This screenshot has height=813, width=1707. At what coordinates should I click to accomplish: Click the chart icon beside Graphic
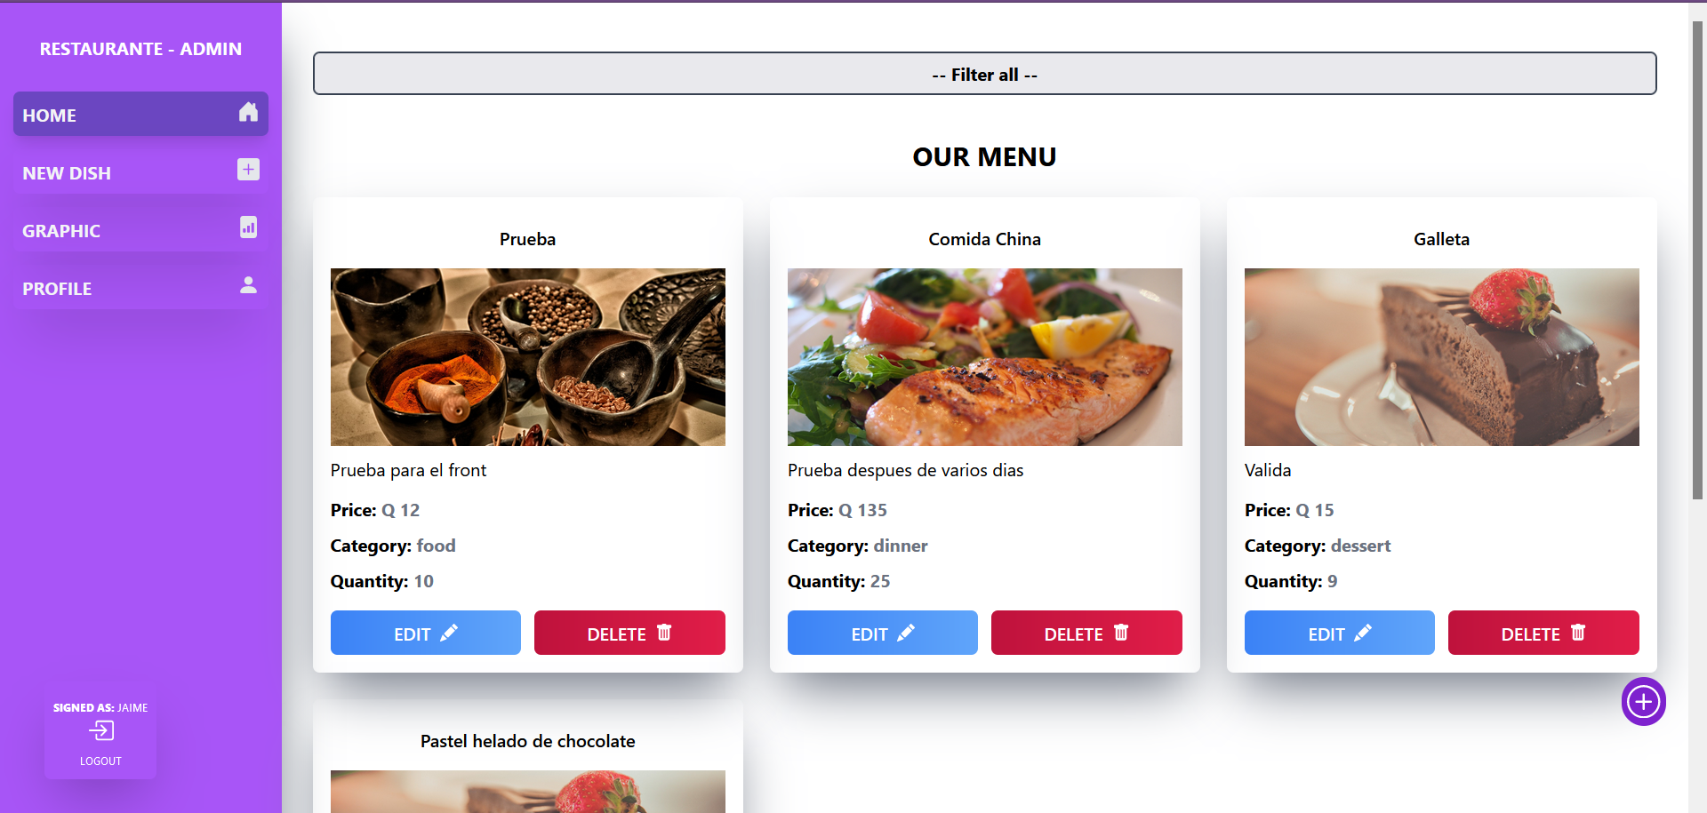tap(248, 227)
